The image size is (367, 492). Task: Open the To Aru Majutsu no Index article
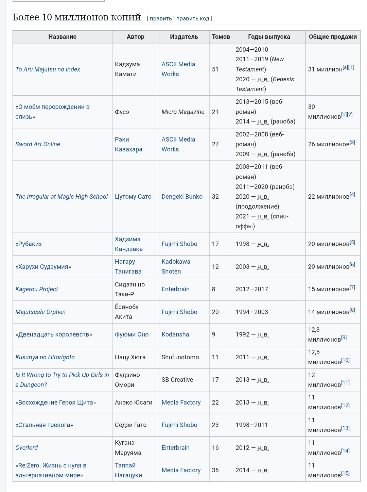point(48,69)
